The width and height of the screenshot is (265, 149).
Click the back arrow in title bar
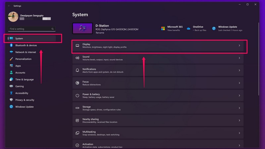(x=9, y=6)
